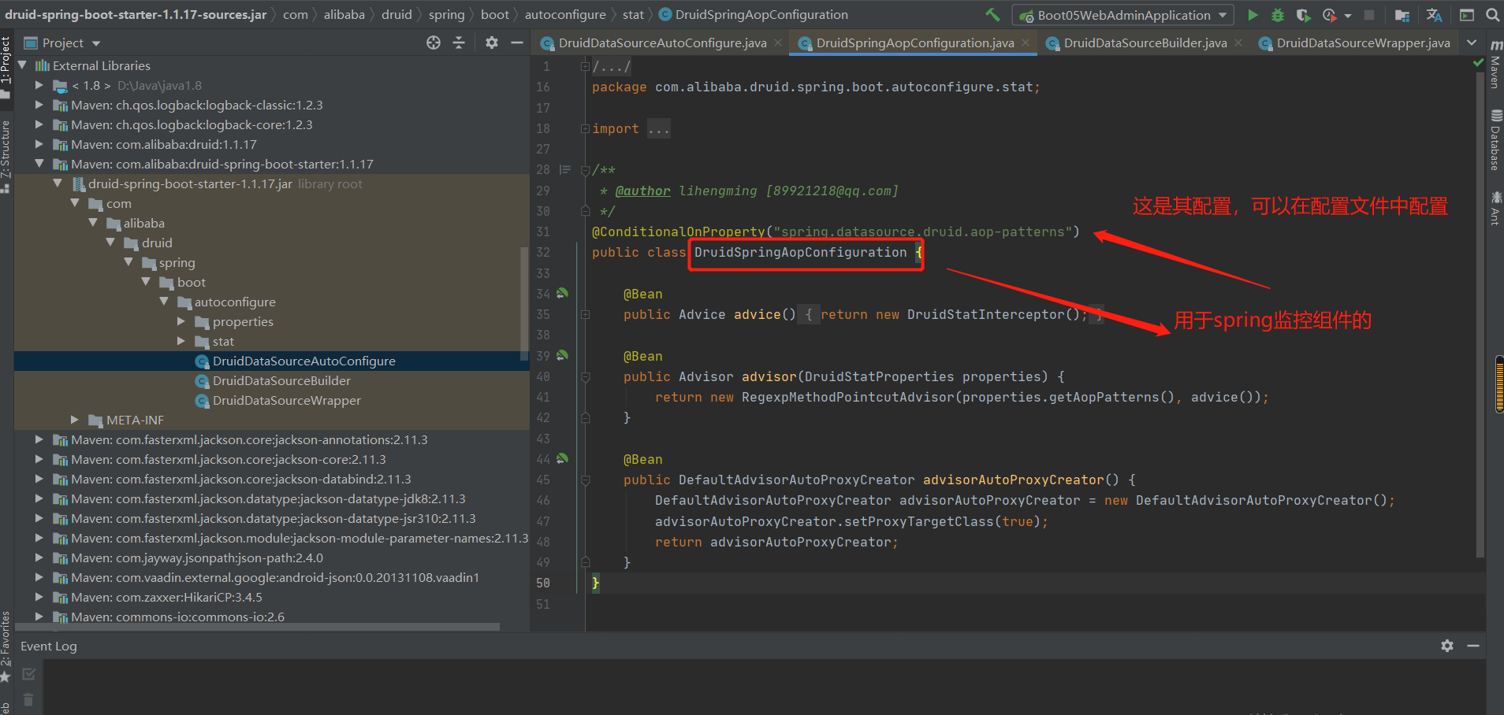
Task: Place cursor on class name DruidSpringAopConfiguration
Action: [x=800, y=252]
